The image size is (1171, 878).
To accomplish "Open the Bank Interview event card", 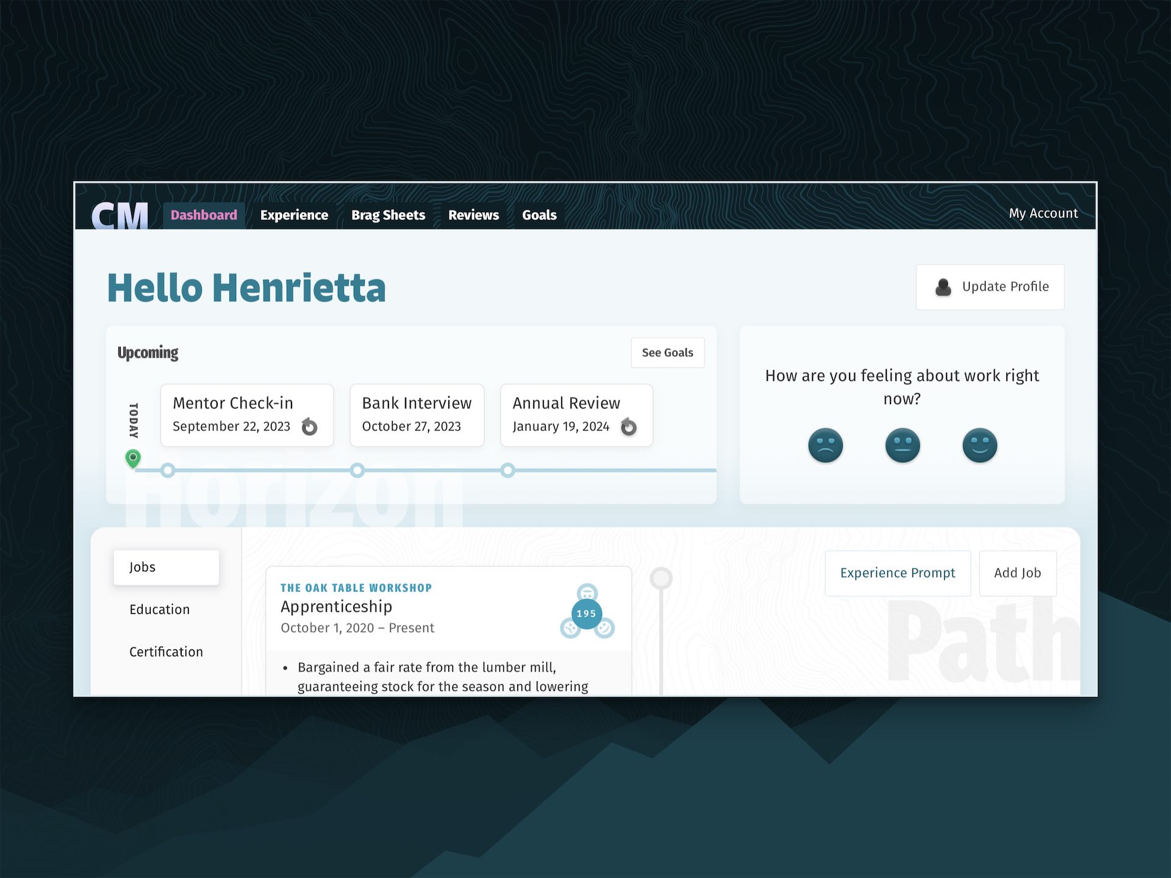I will [x=417, y=415].
